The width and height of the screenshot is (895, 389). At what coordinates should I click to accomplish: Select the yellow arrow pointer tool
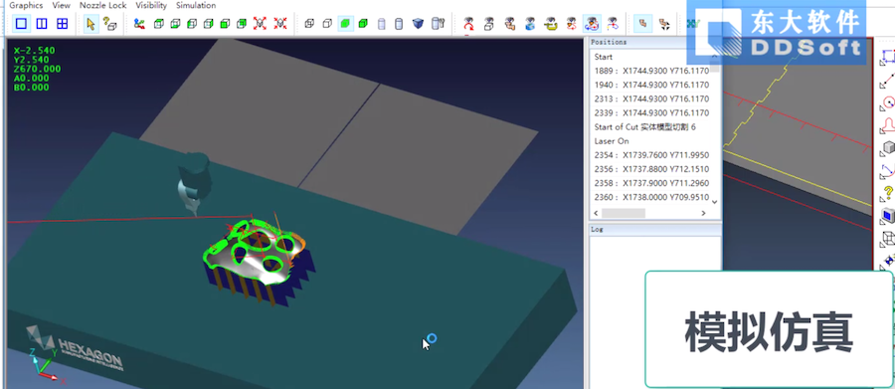(90, 24)
